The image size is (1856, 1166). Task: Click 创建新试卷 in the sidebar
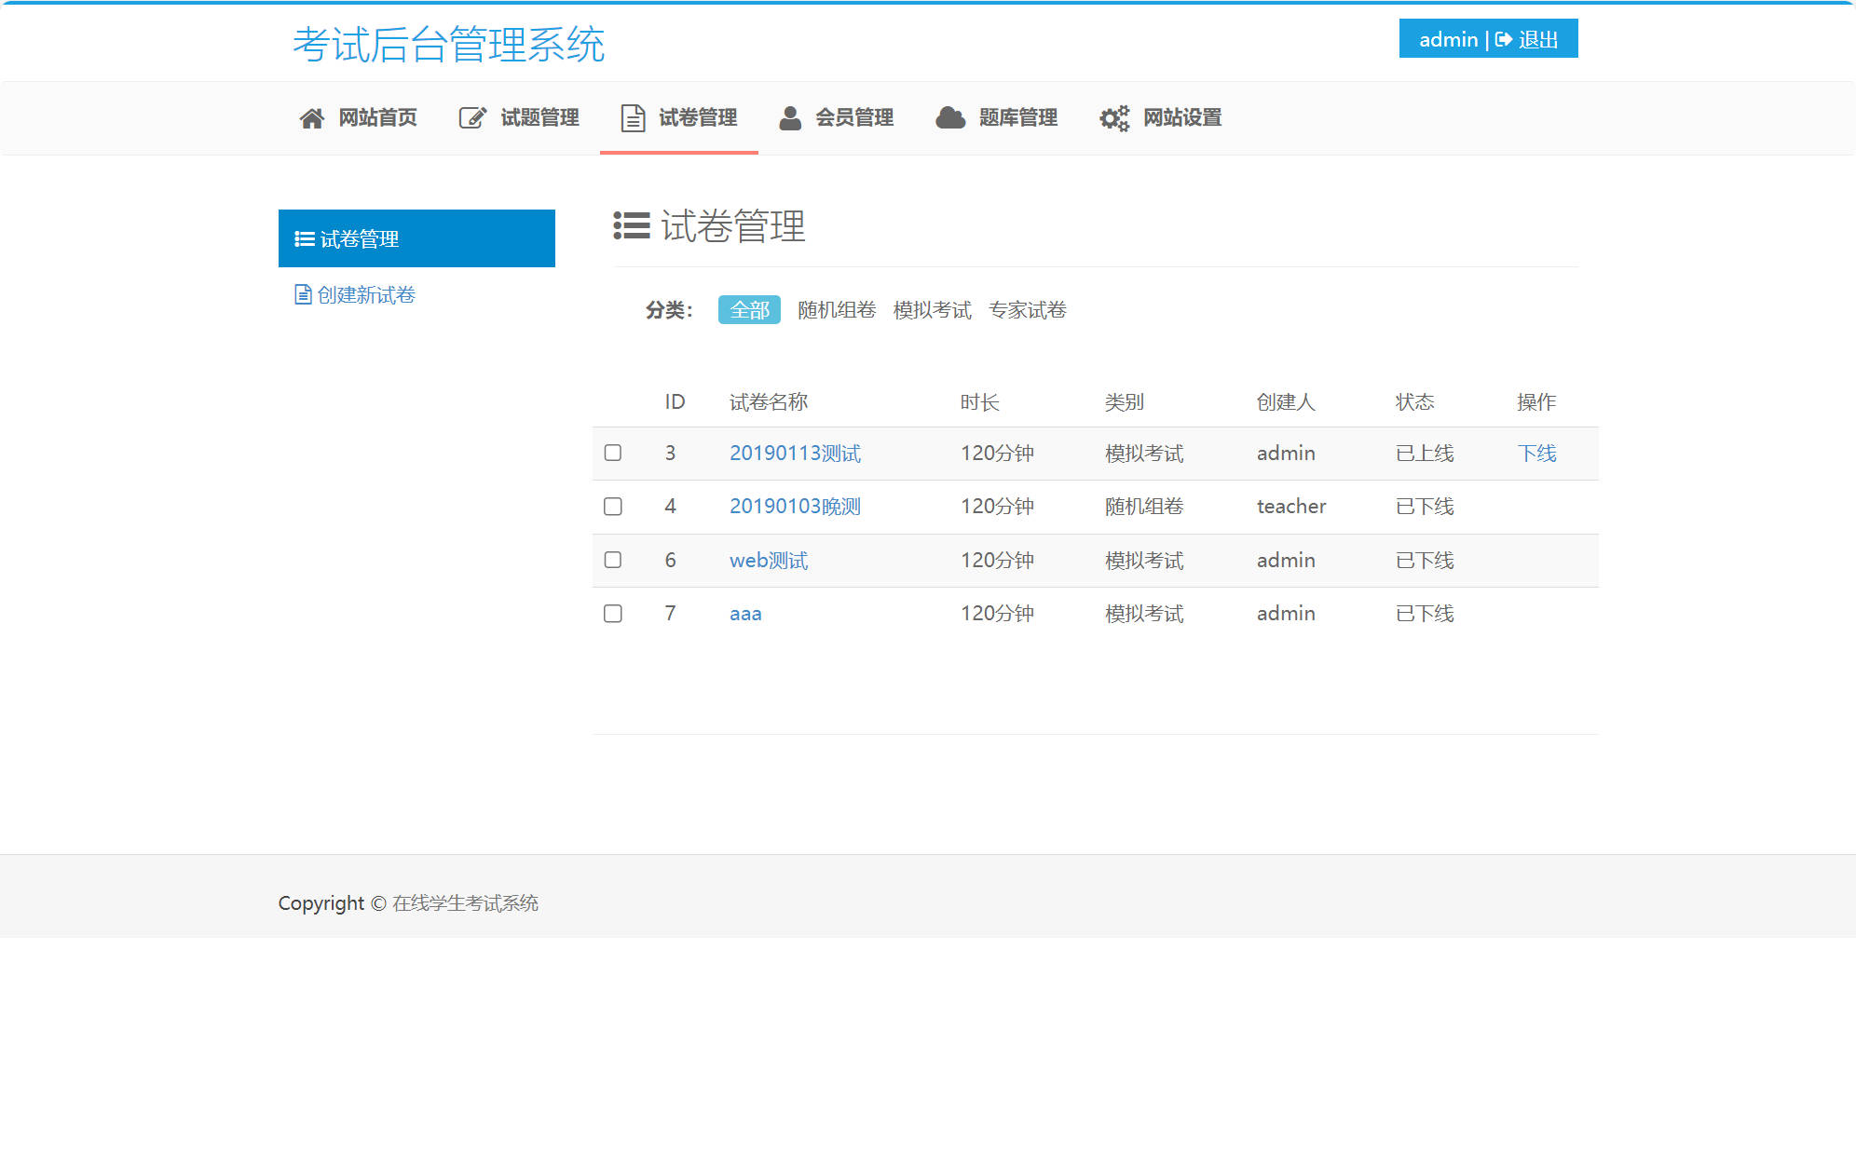pyautogui.click(x=365, y=294)
